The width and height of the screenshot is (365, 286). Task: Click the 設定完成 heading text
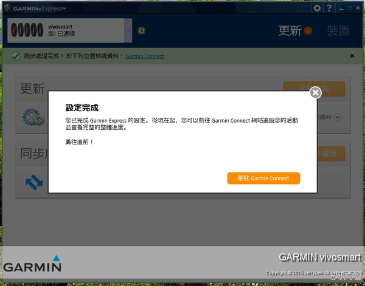[82, 108]
